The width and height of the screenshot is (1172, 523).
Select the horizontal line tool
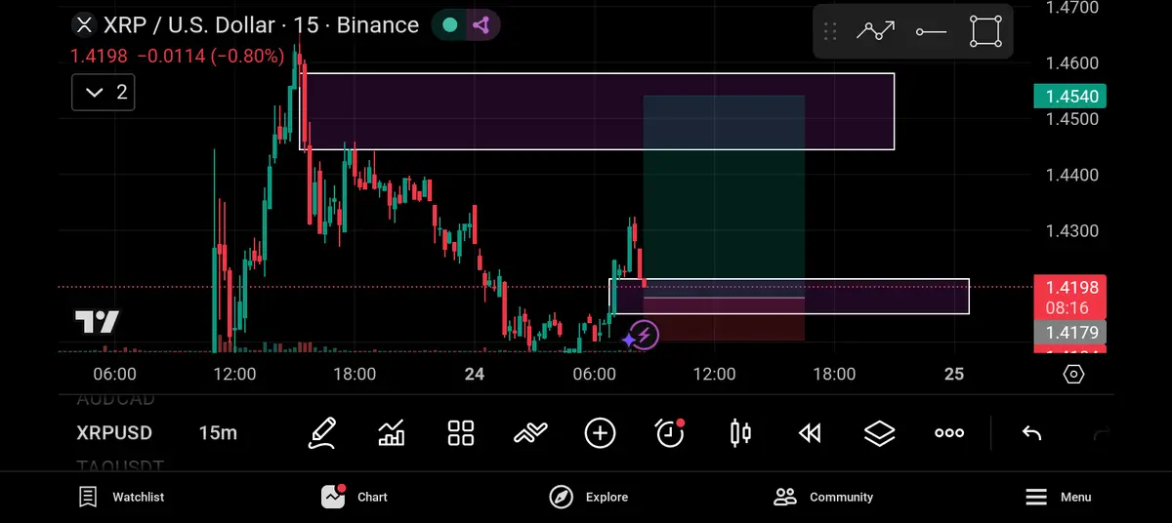[932, 32]
